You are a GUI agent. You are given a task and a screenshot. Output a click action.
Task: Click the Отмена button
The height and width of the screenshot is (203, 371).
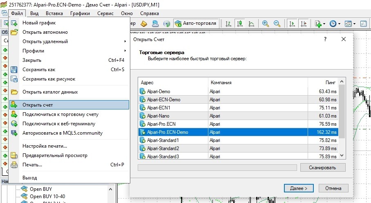pos(333,188)
